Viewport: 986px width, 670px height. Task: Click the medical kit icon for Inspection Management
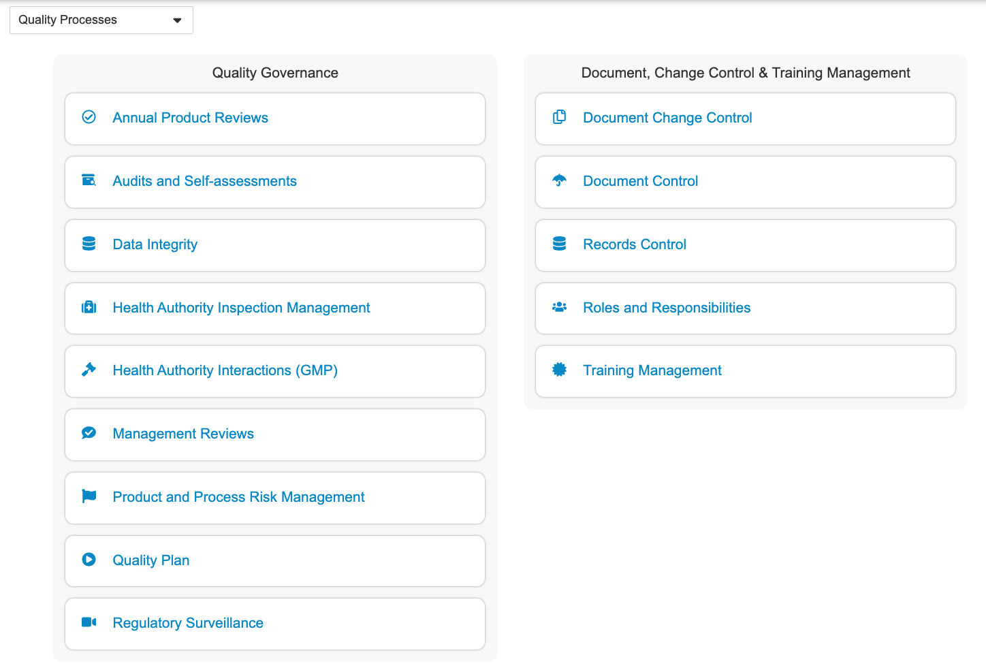click(x=89, y=307)
